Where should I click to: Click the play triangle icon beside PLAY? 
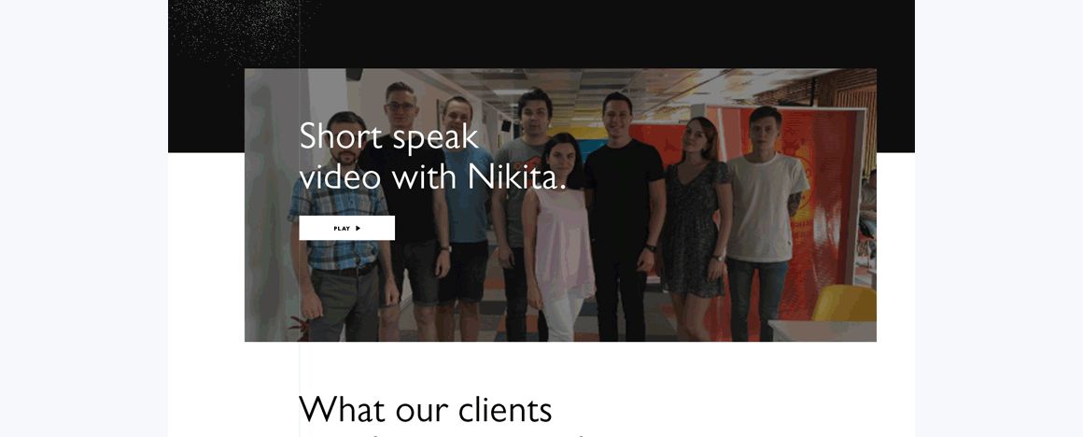[x=358, y=228]
